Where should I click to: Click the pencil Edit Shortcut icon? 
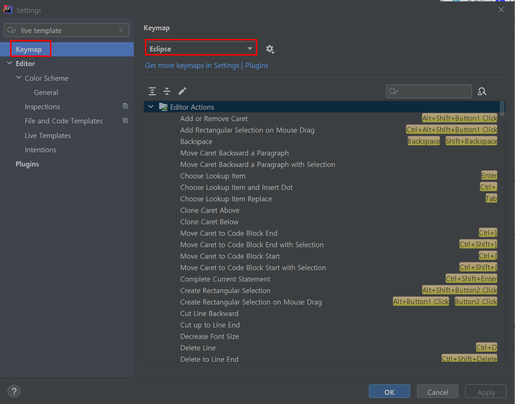click(x=182, y=91)
